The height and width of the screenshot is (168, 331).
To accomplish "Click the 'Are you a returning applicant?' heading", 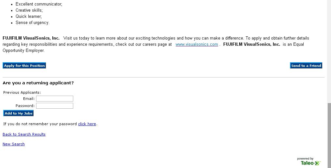I will [38, 83].
